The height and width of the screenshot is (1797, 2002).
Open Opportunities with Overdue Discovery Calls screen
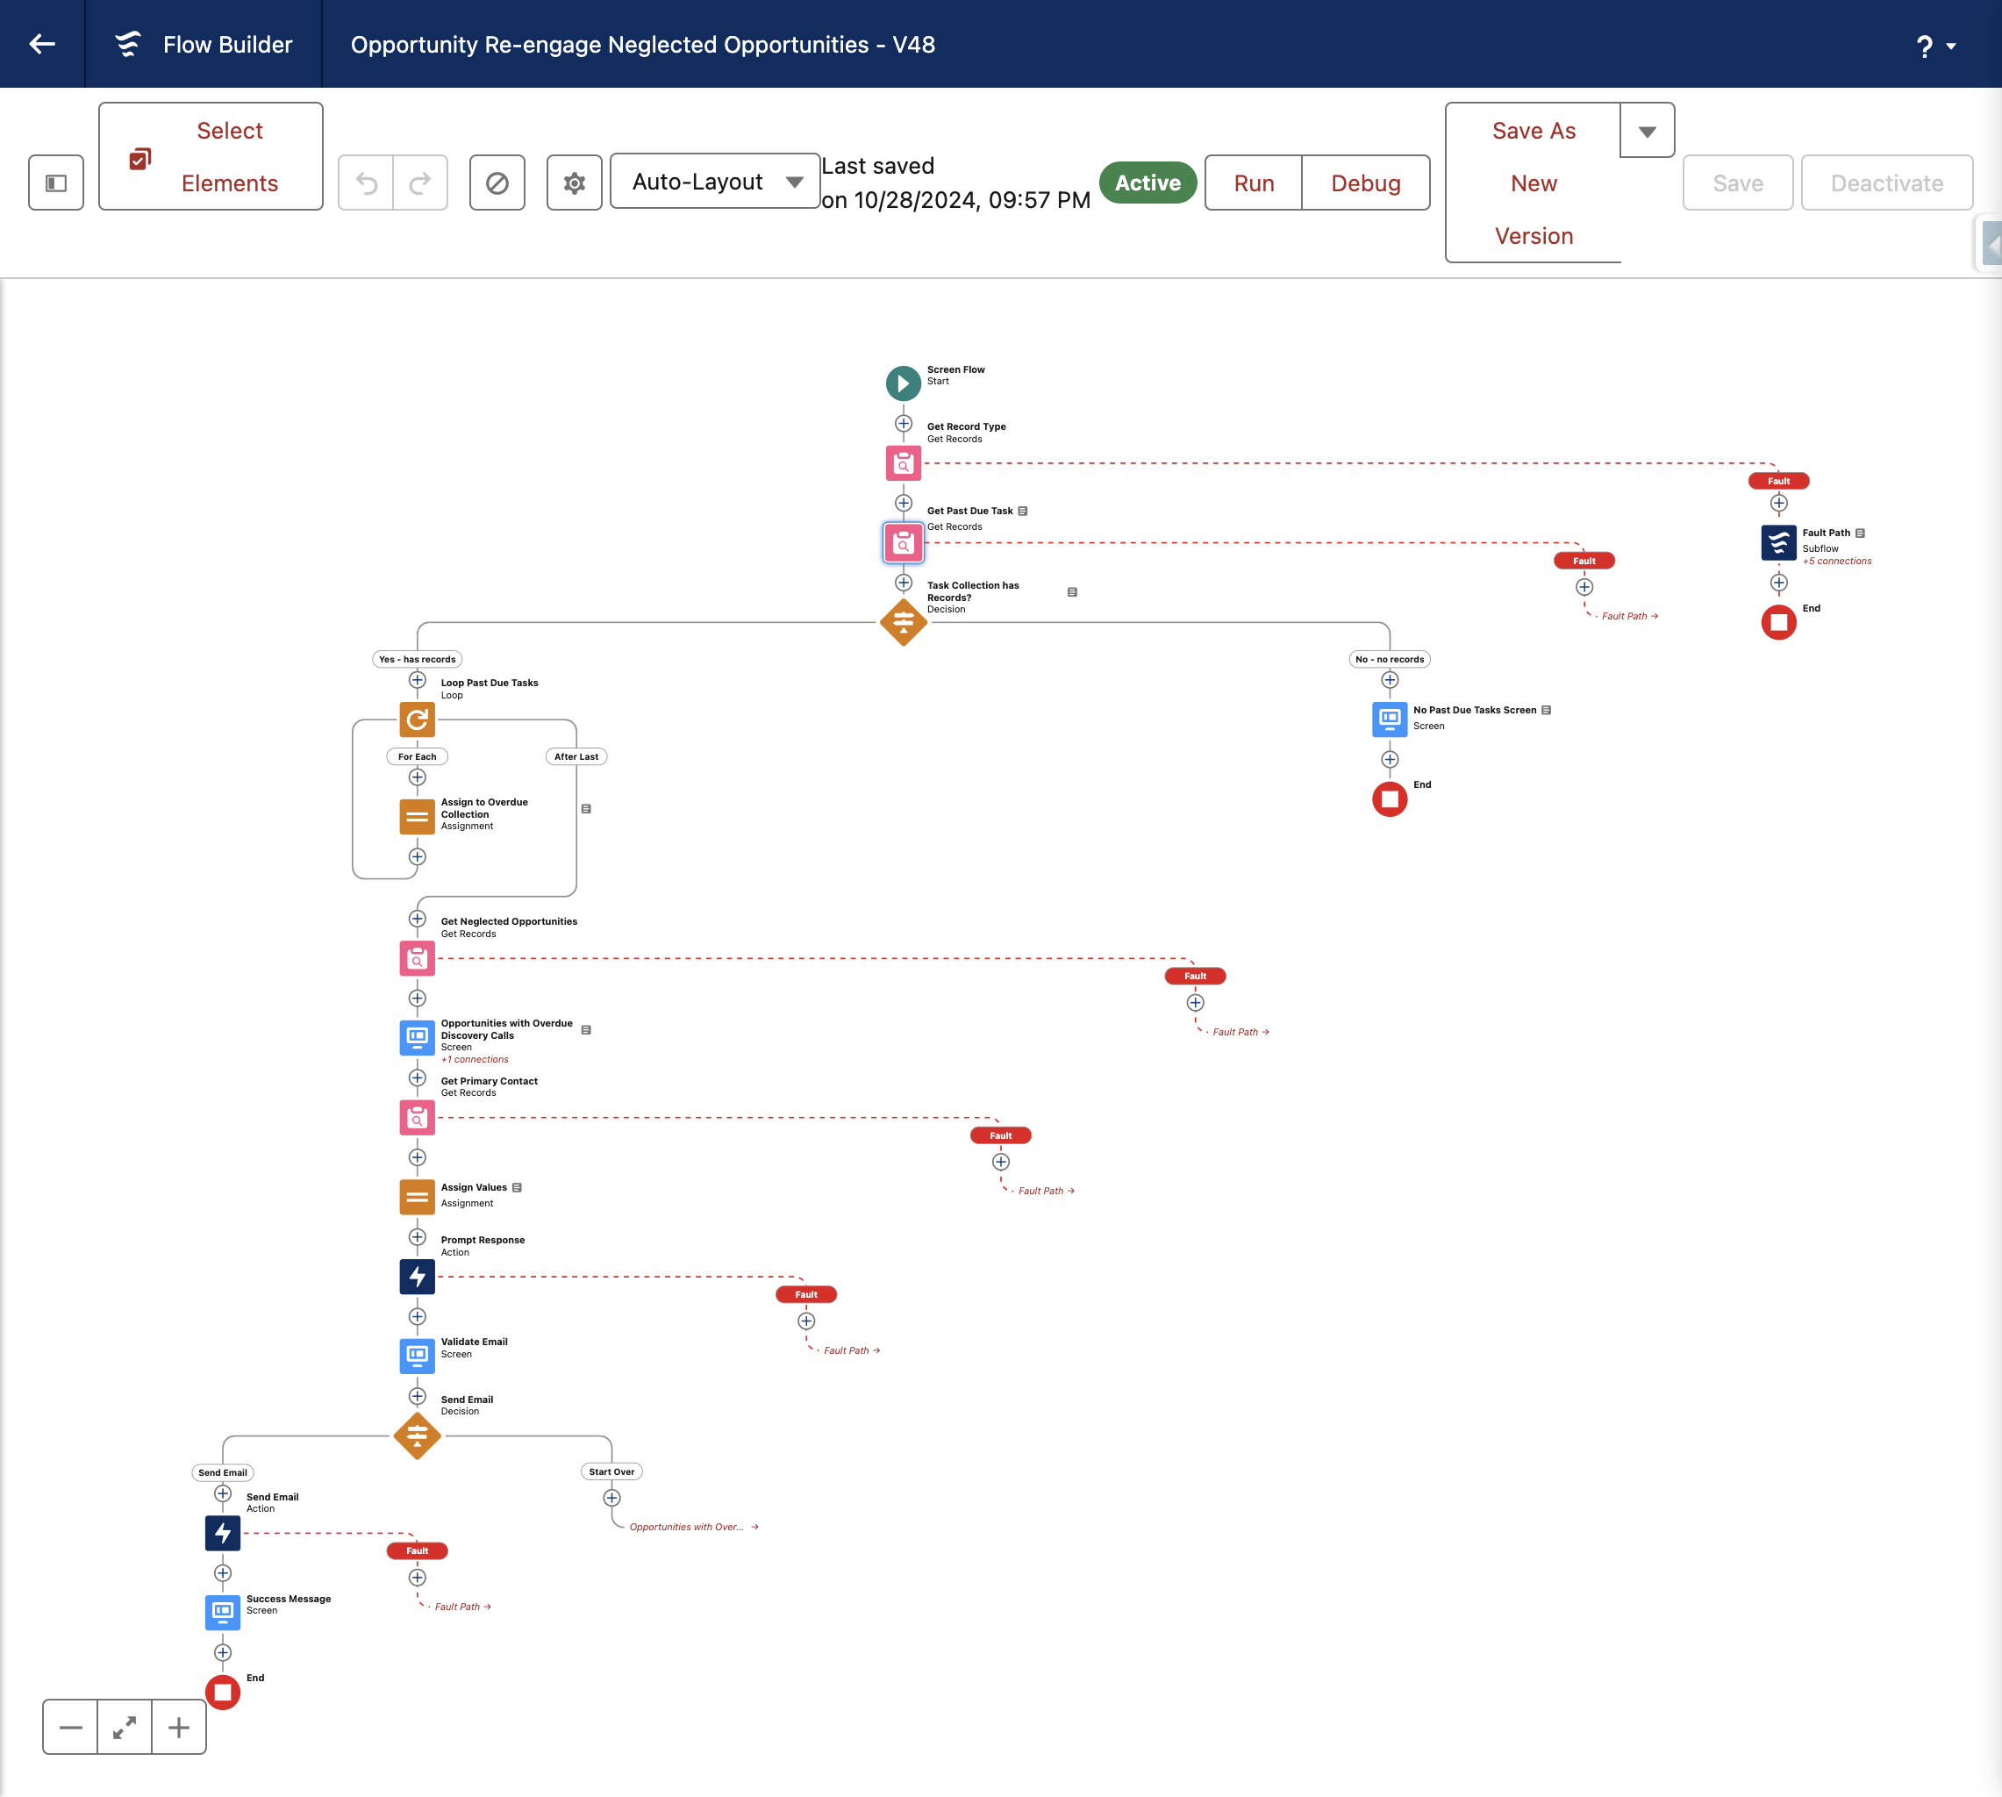[x=418, y=1038]
